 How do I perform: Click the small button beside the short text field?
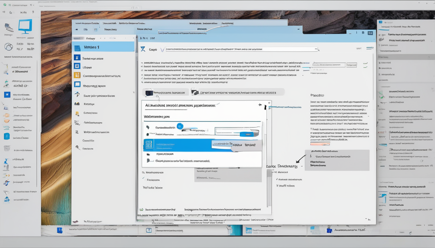coord(351,65)
